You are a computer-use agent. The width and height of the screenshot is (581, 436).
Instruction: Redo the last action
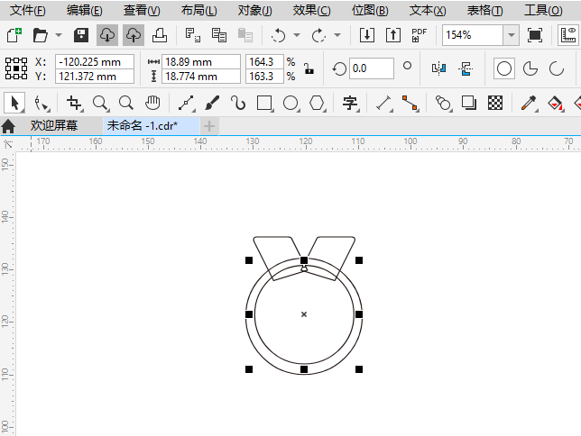(318, 35)
